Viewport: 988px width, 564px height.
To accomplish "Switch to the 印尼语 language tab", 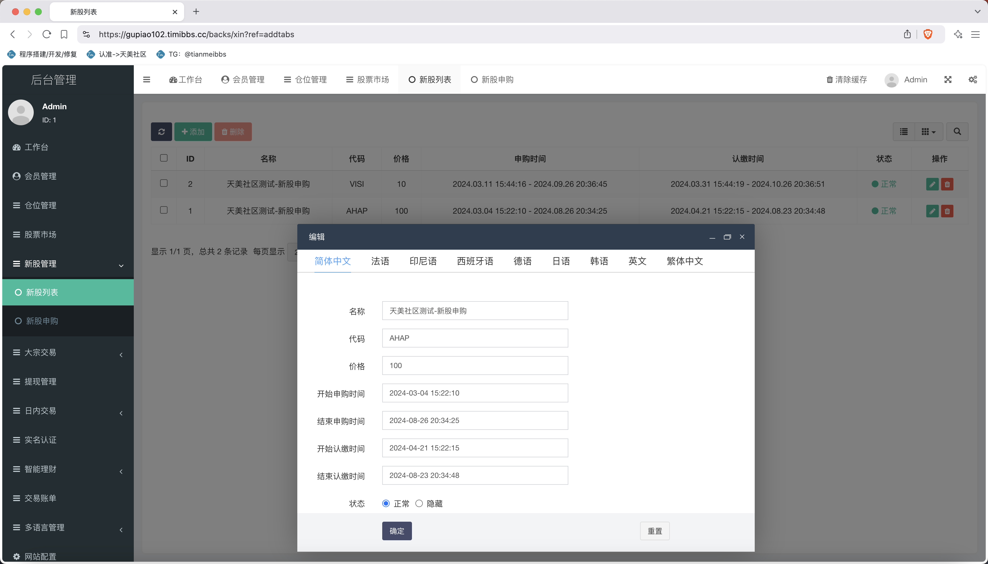I will click(x=423, y=261).
